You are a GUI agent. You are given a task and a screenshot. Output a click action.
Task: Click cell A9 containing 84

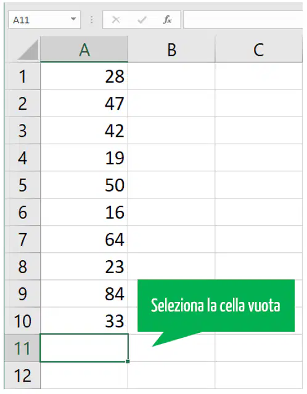click(84, 293)
